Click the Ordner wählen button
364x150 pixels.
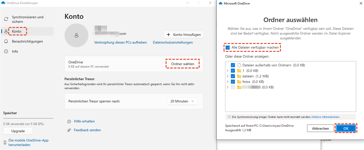coord(183,64)
